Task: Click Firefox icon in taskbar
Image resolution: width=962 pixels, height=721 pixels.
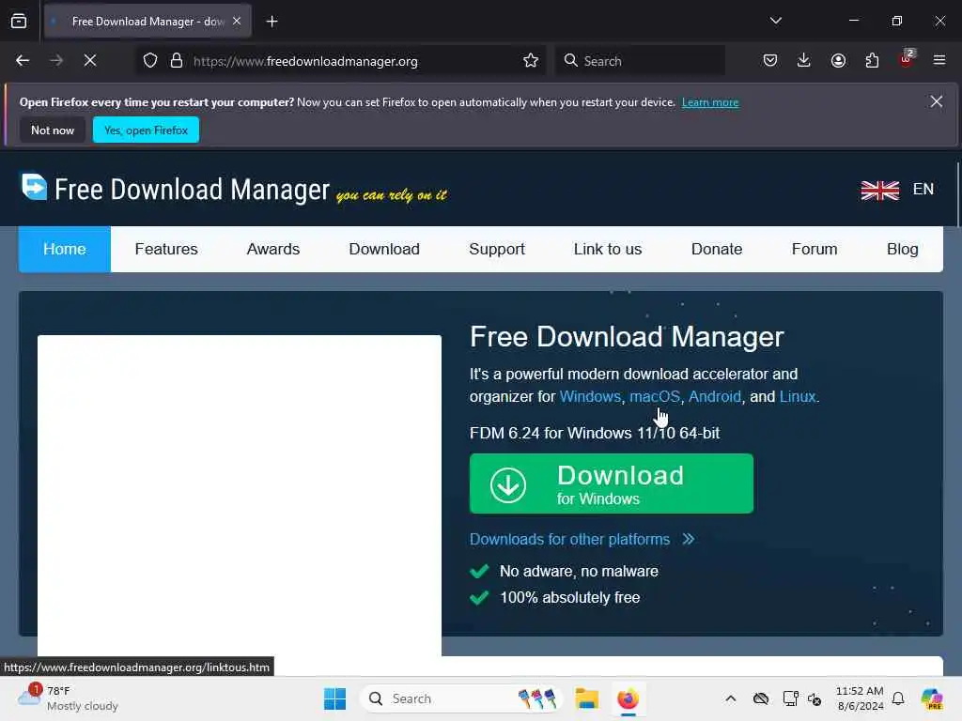Action: [x=628, y=698]
